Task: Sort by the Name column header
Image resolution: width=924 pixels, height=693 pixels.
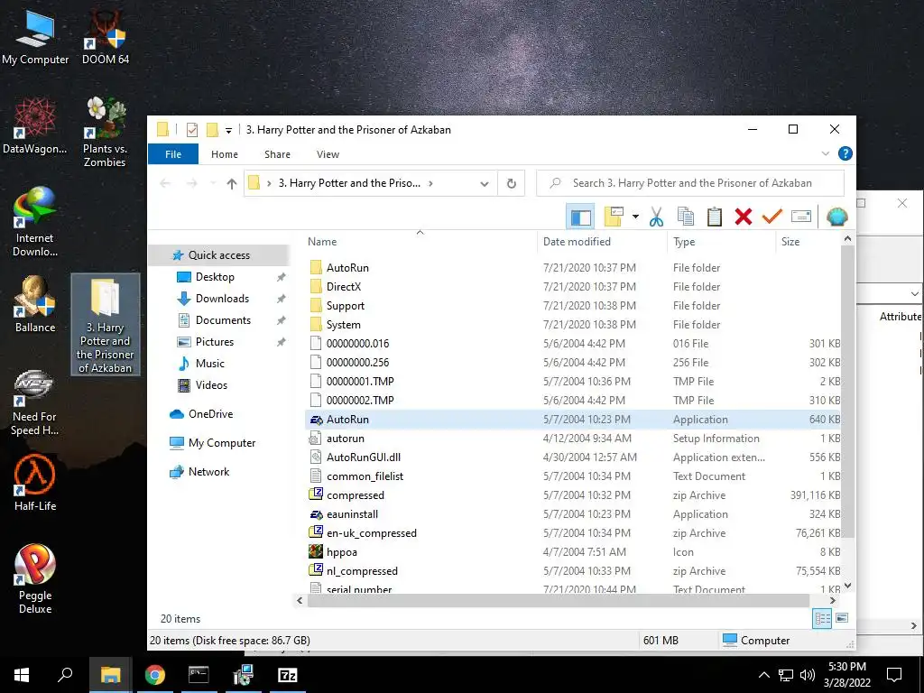Action: [420, 242]
